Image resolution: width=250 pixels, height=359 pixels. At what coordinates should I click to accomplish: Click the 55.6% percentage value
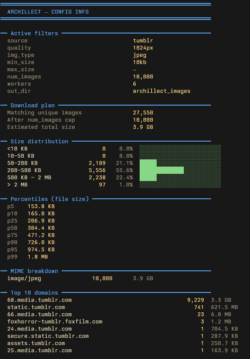pos(124,170)
